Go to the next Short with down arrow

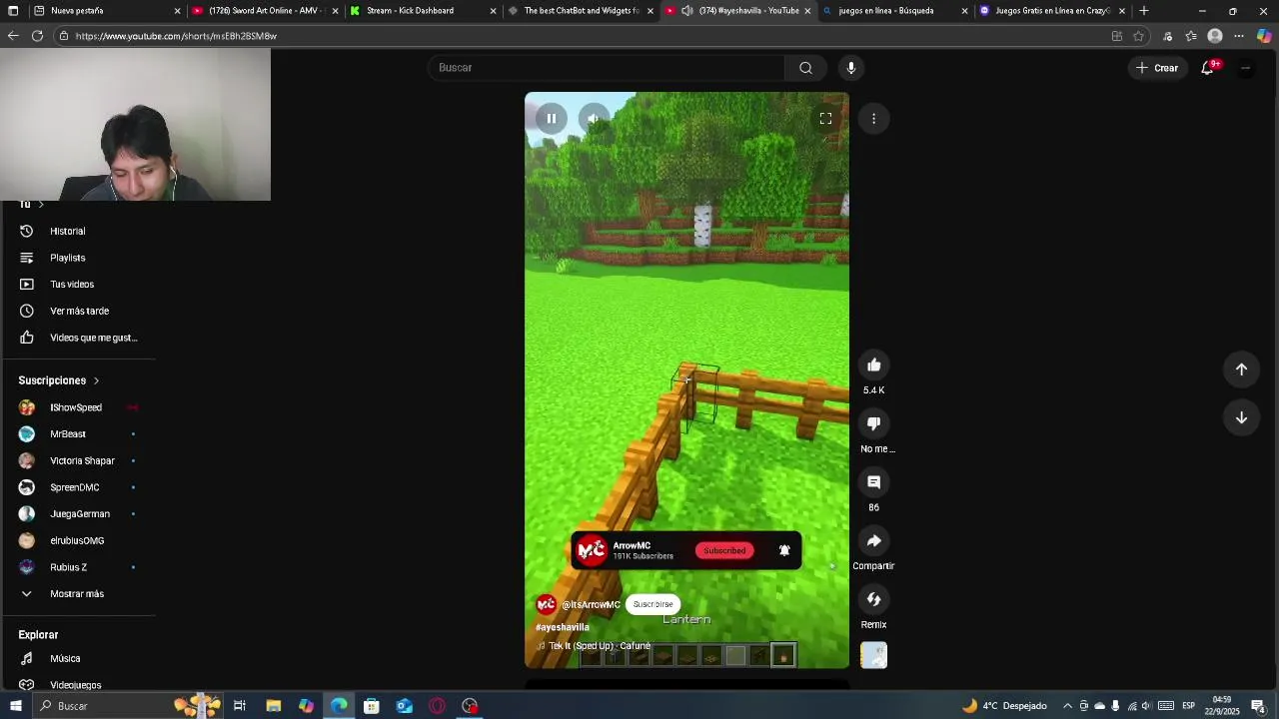[x=1241, y=417]
